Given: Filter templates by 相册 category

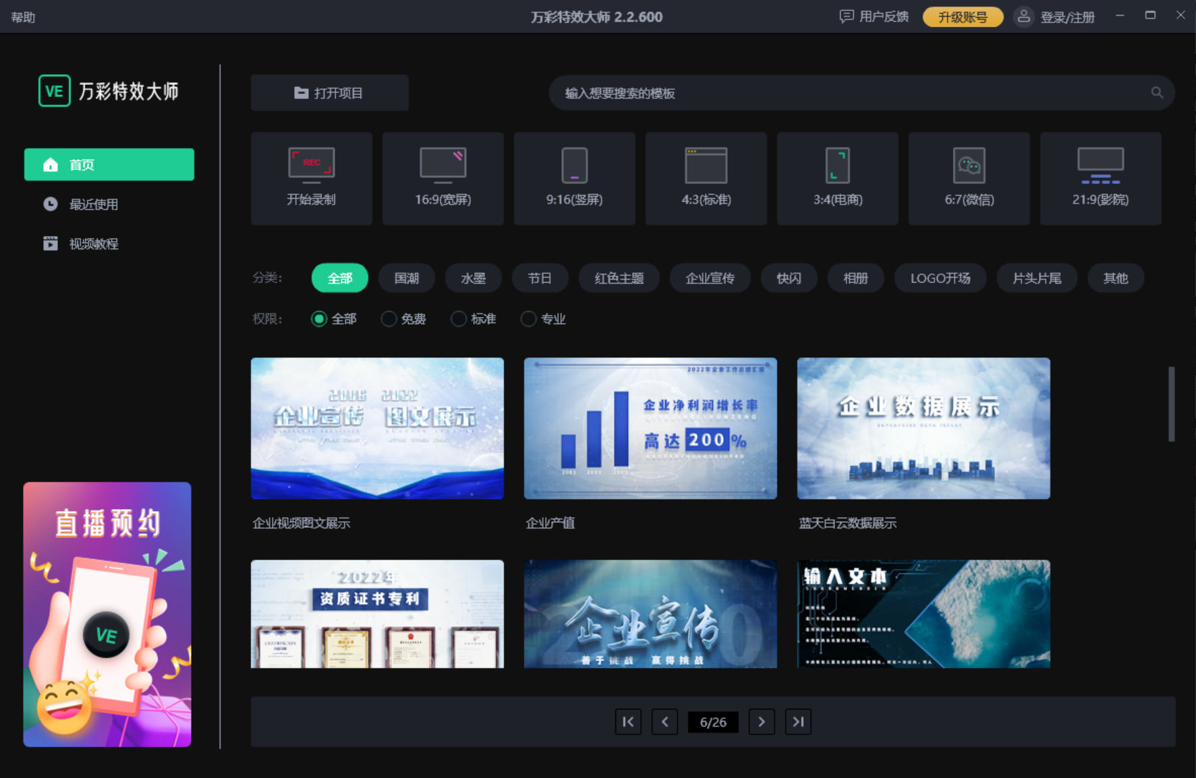Looking at the screenshot, I should tap(856, 278).
